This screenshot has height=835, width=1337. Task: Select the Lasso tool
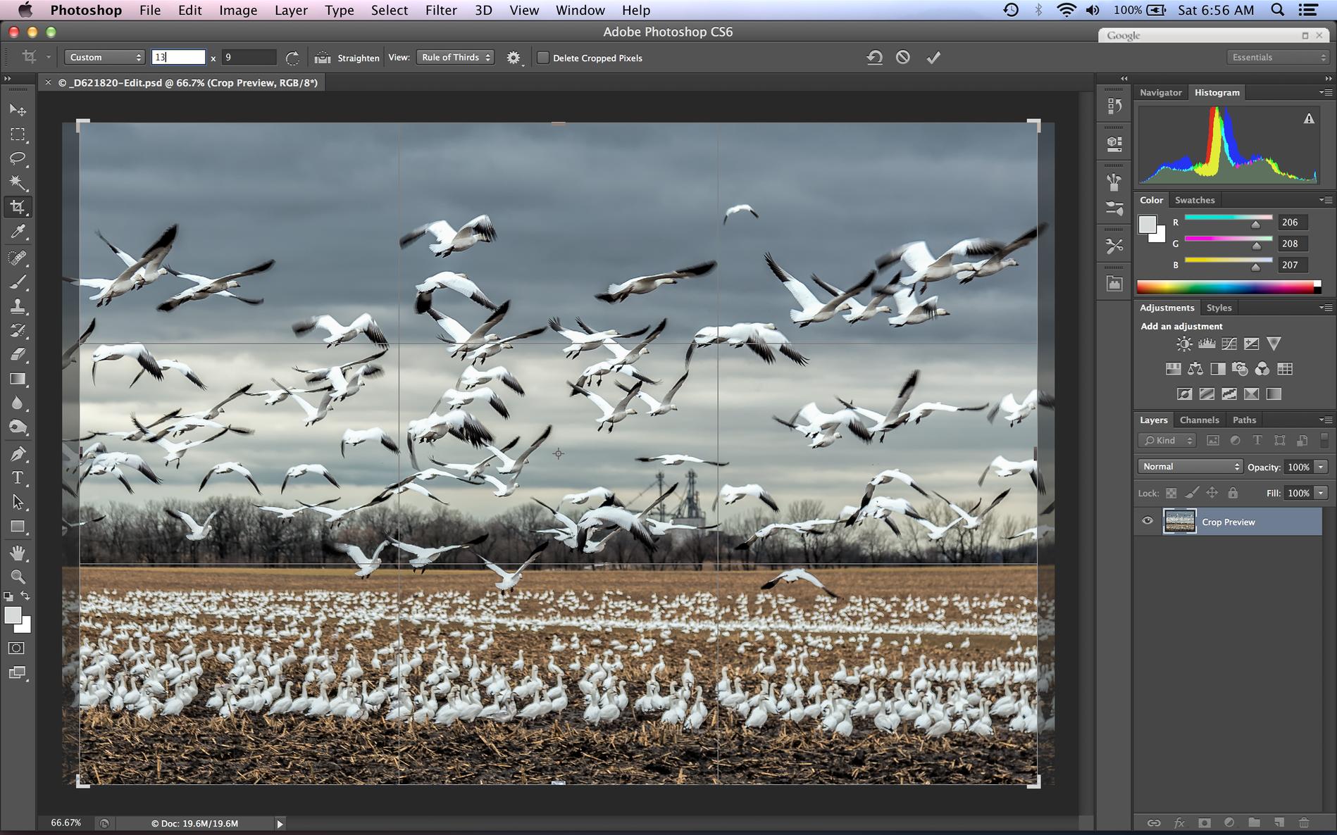point(18,158)
